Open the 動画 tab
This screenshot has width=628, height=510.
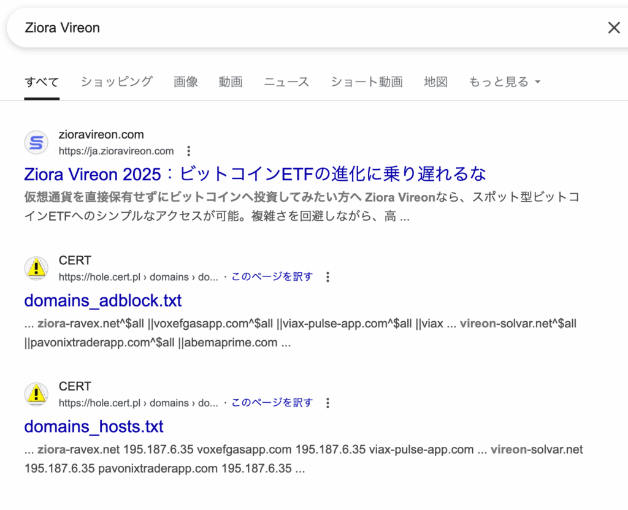pyautogui.click(x=231, y=82)
